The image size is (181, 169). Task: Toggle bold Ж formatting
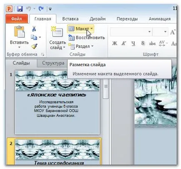(115, 44)
